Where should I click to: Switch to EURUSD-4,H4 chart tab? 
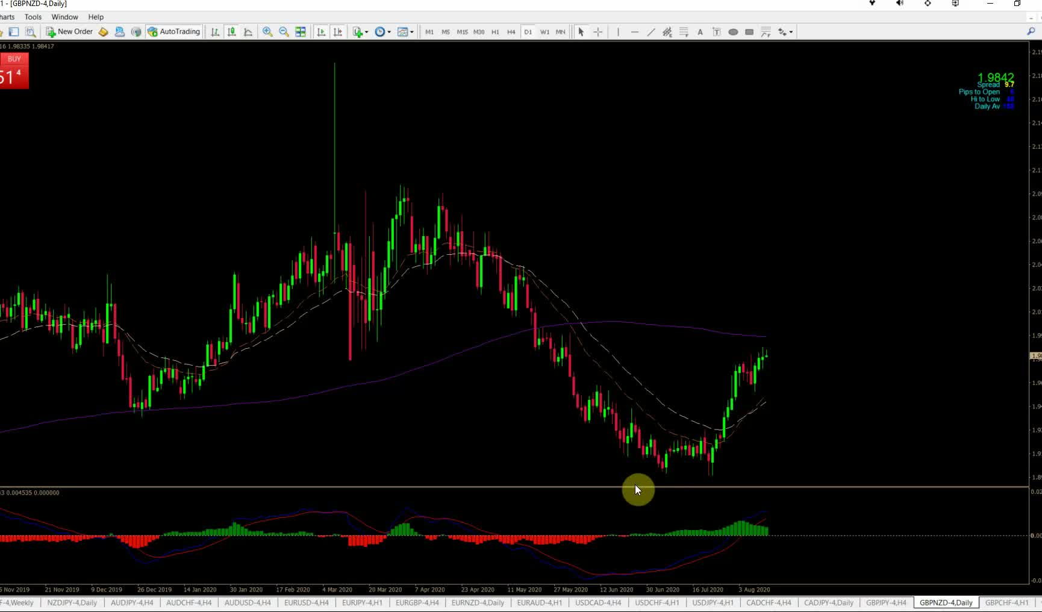tap(306, 602)
